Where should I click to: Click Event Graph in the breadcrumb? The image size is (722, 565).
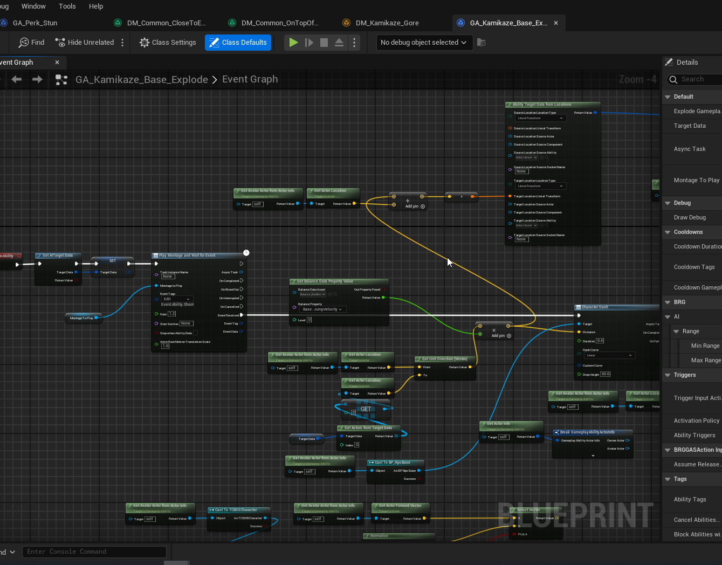click(250, 79)
